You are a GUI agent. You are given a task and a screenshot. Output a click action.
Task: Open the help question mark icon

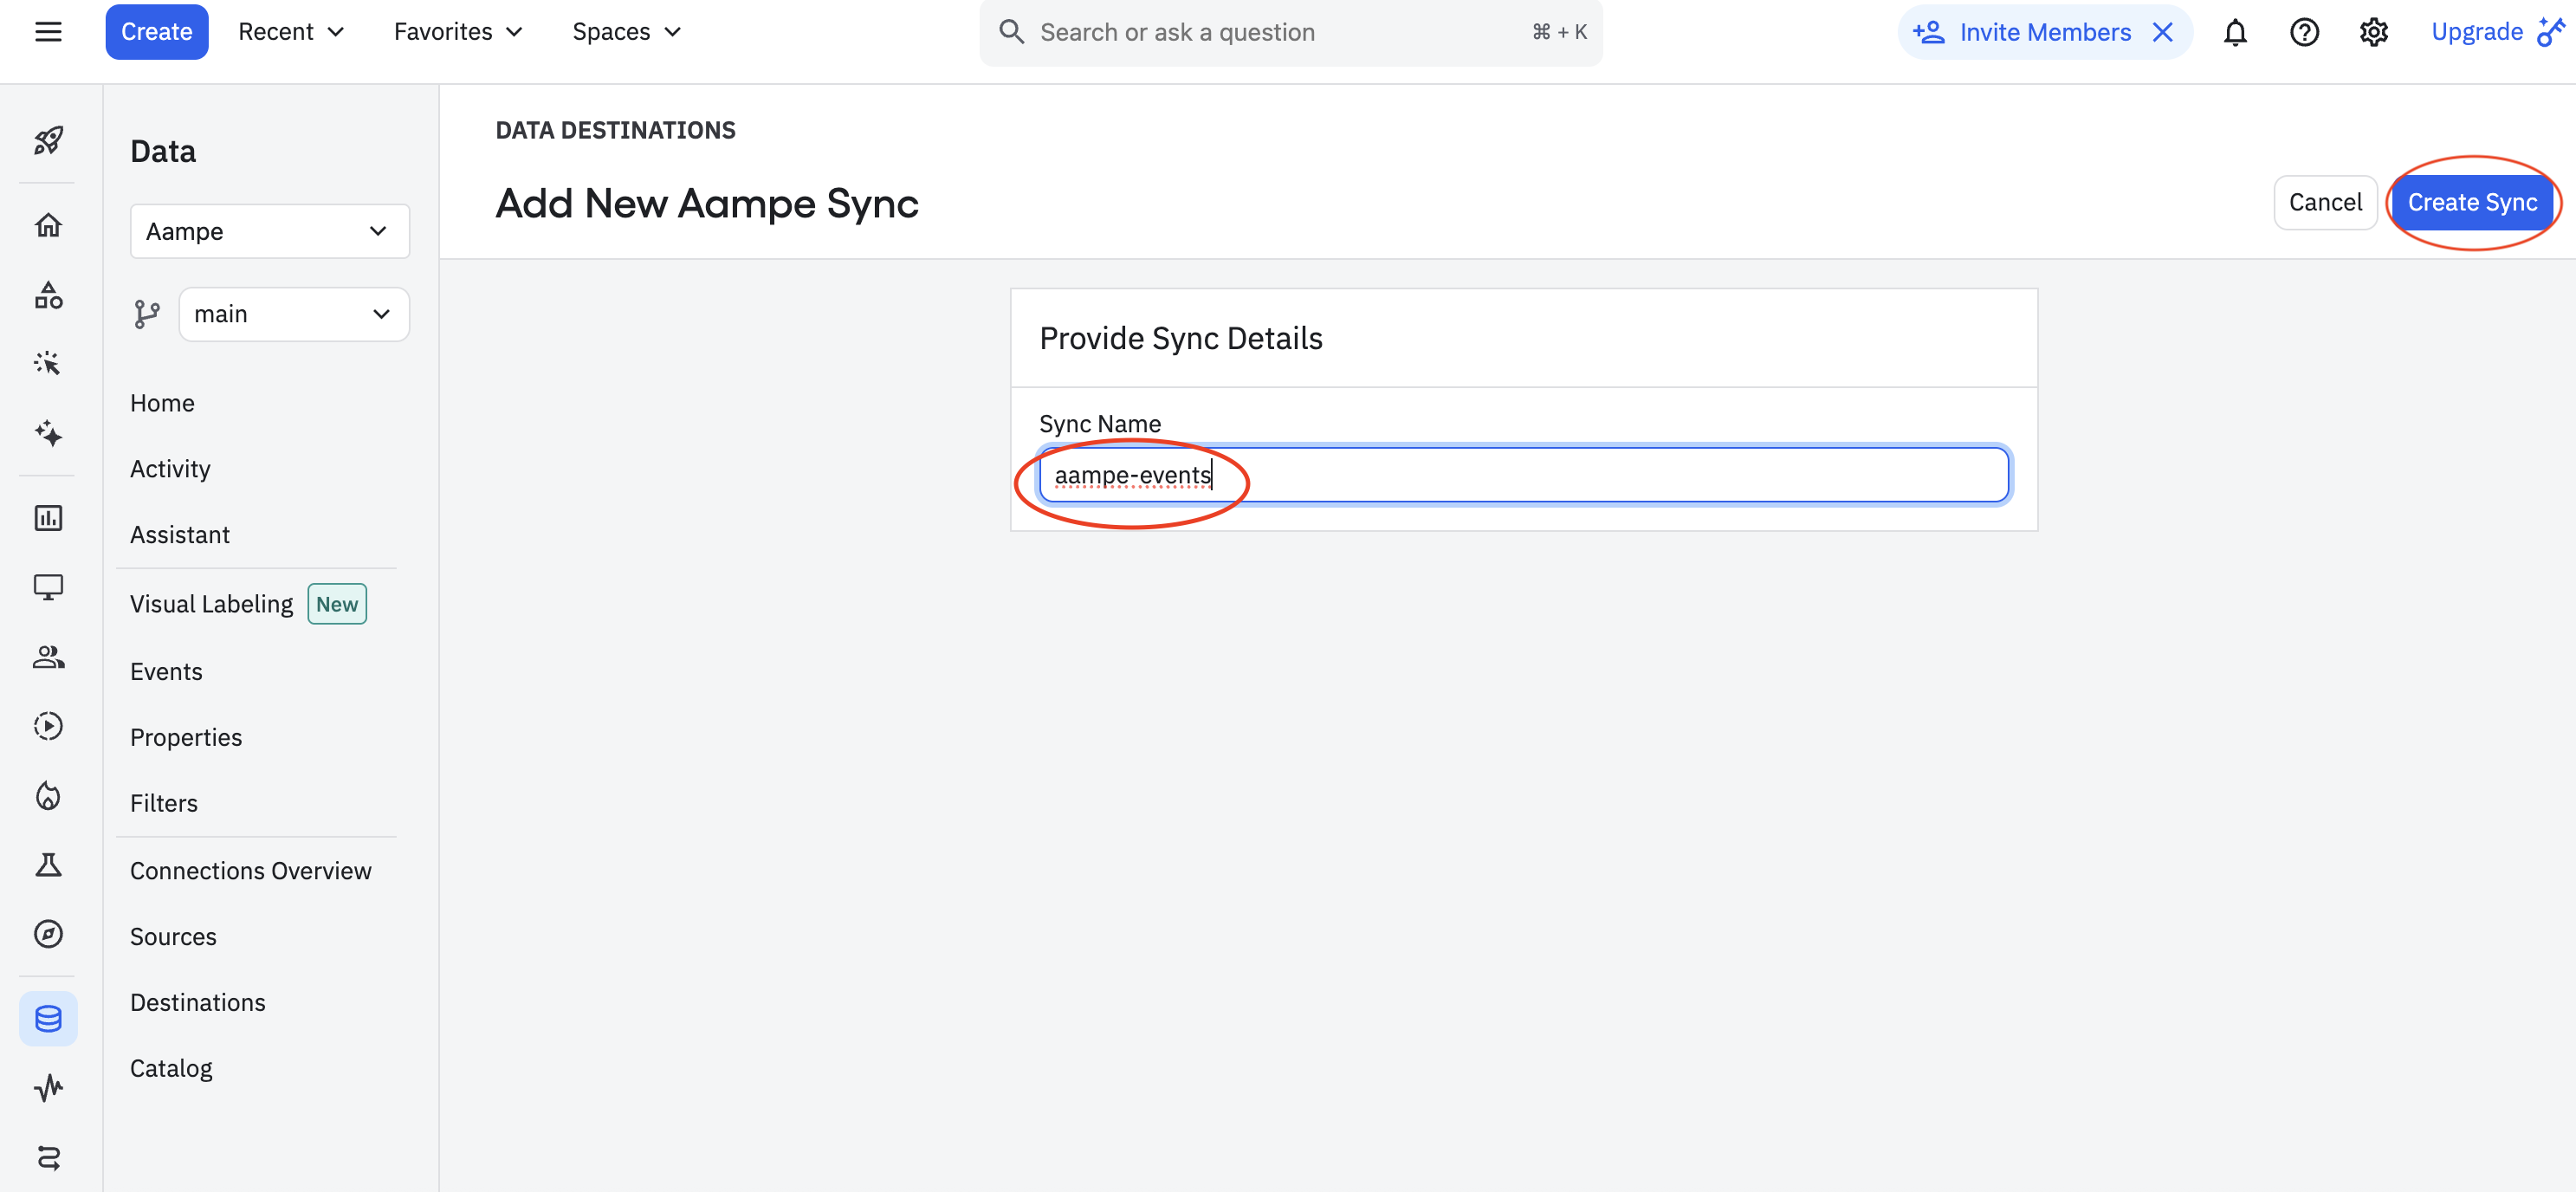click(x=2304, y=32)
